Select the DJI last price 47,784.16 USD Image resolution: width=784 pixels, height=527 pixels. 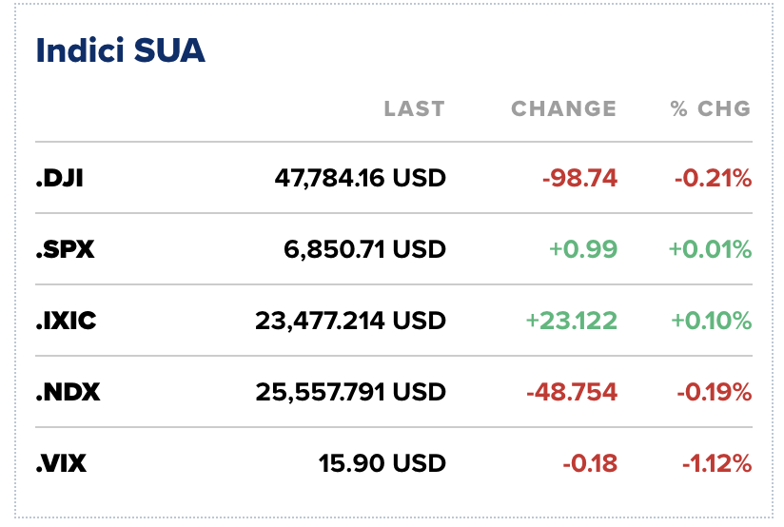[360, 178]
